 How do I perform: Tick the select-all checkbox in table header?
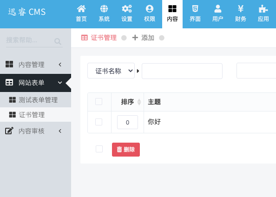[x=99, y=102]
